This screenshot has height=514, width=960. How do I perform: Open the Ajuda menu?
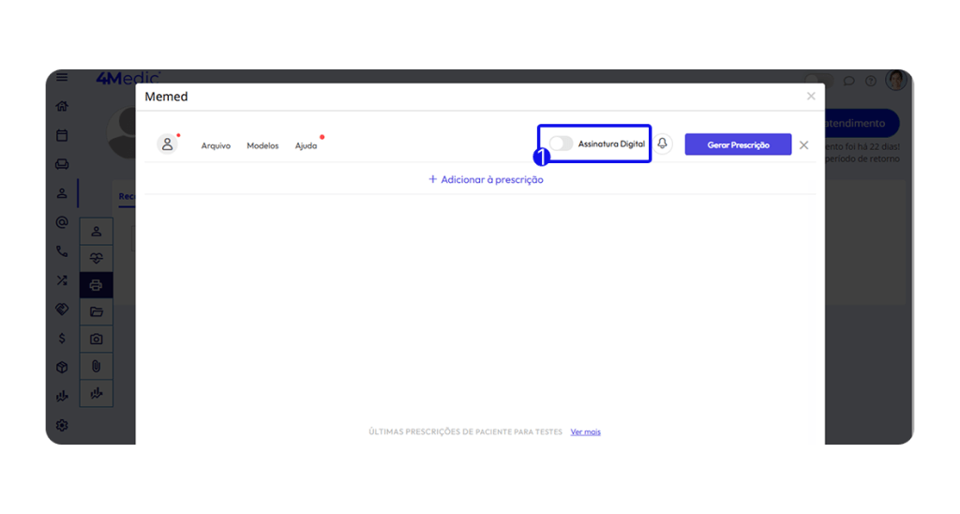pyautogui.click(x=306, y=145)
